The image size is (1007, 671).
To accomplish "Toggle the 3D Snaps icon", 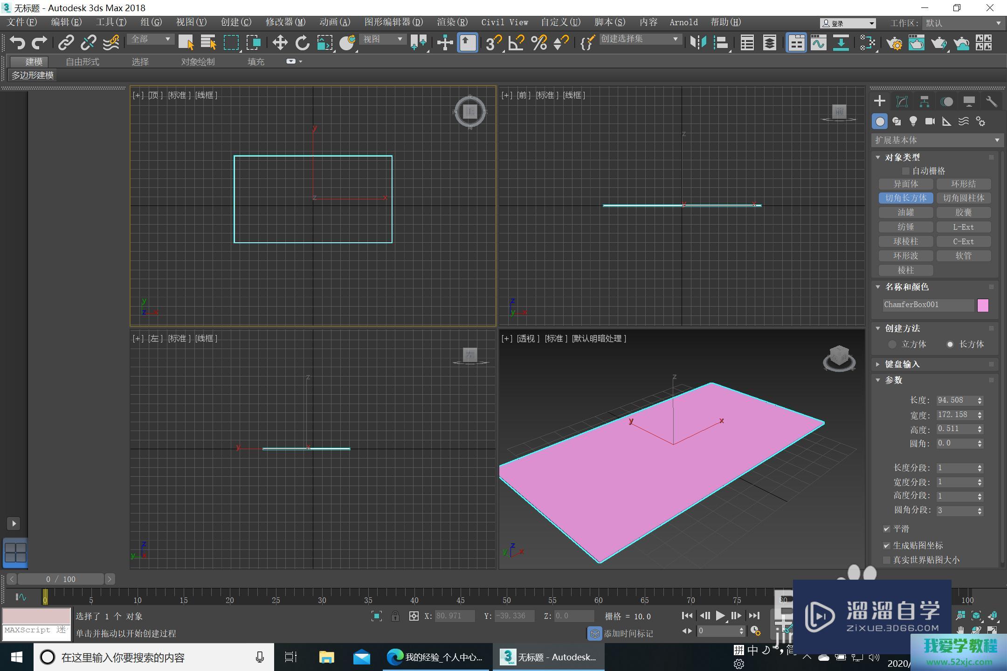I will (493, 43).
